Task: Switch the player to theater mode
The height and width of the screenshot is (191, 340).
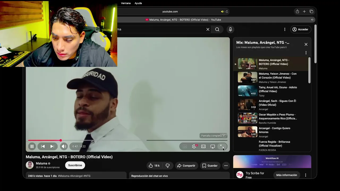Action: tap(203, 146)
